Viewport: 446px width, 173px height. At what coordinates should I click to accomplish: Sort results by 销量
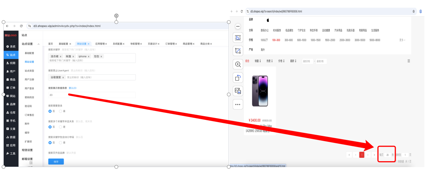(258, 61)
